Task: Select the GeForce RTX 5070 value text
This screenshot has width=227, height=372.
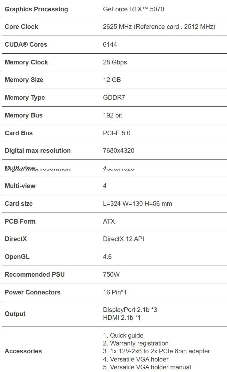Action: pos(134,9)
